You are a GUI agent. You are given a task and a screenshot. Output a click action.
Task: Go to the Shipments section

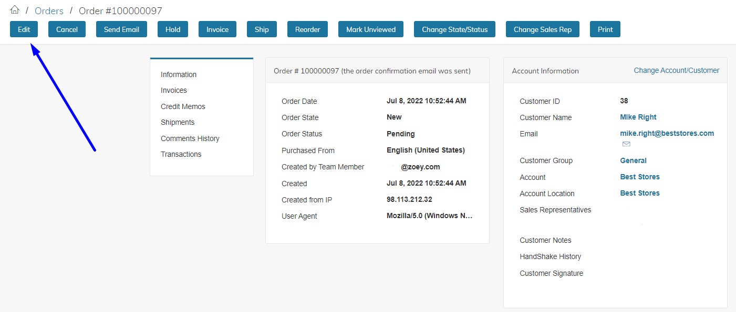(178, 122)
